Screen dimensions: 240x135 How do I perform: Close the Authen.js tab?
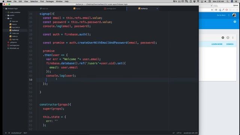tap(157, 9)
